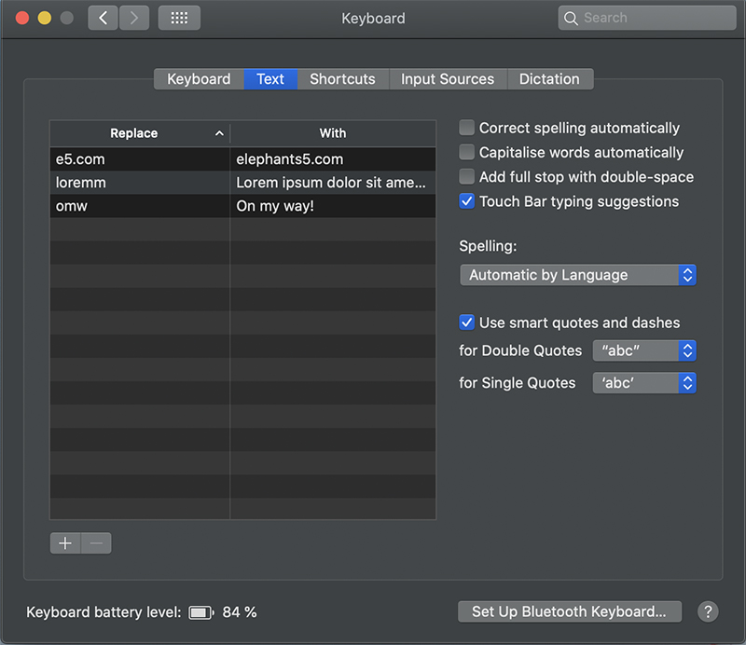Screen dimensions: 746x645
Task: Click Set Up Bluetooth Keyboard button
Action: pos(570,611)
